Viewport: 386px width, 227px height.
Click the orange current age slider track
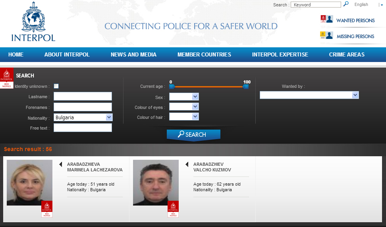coord(209,87)
